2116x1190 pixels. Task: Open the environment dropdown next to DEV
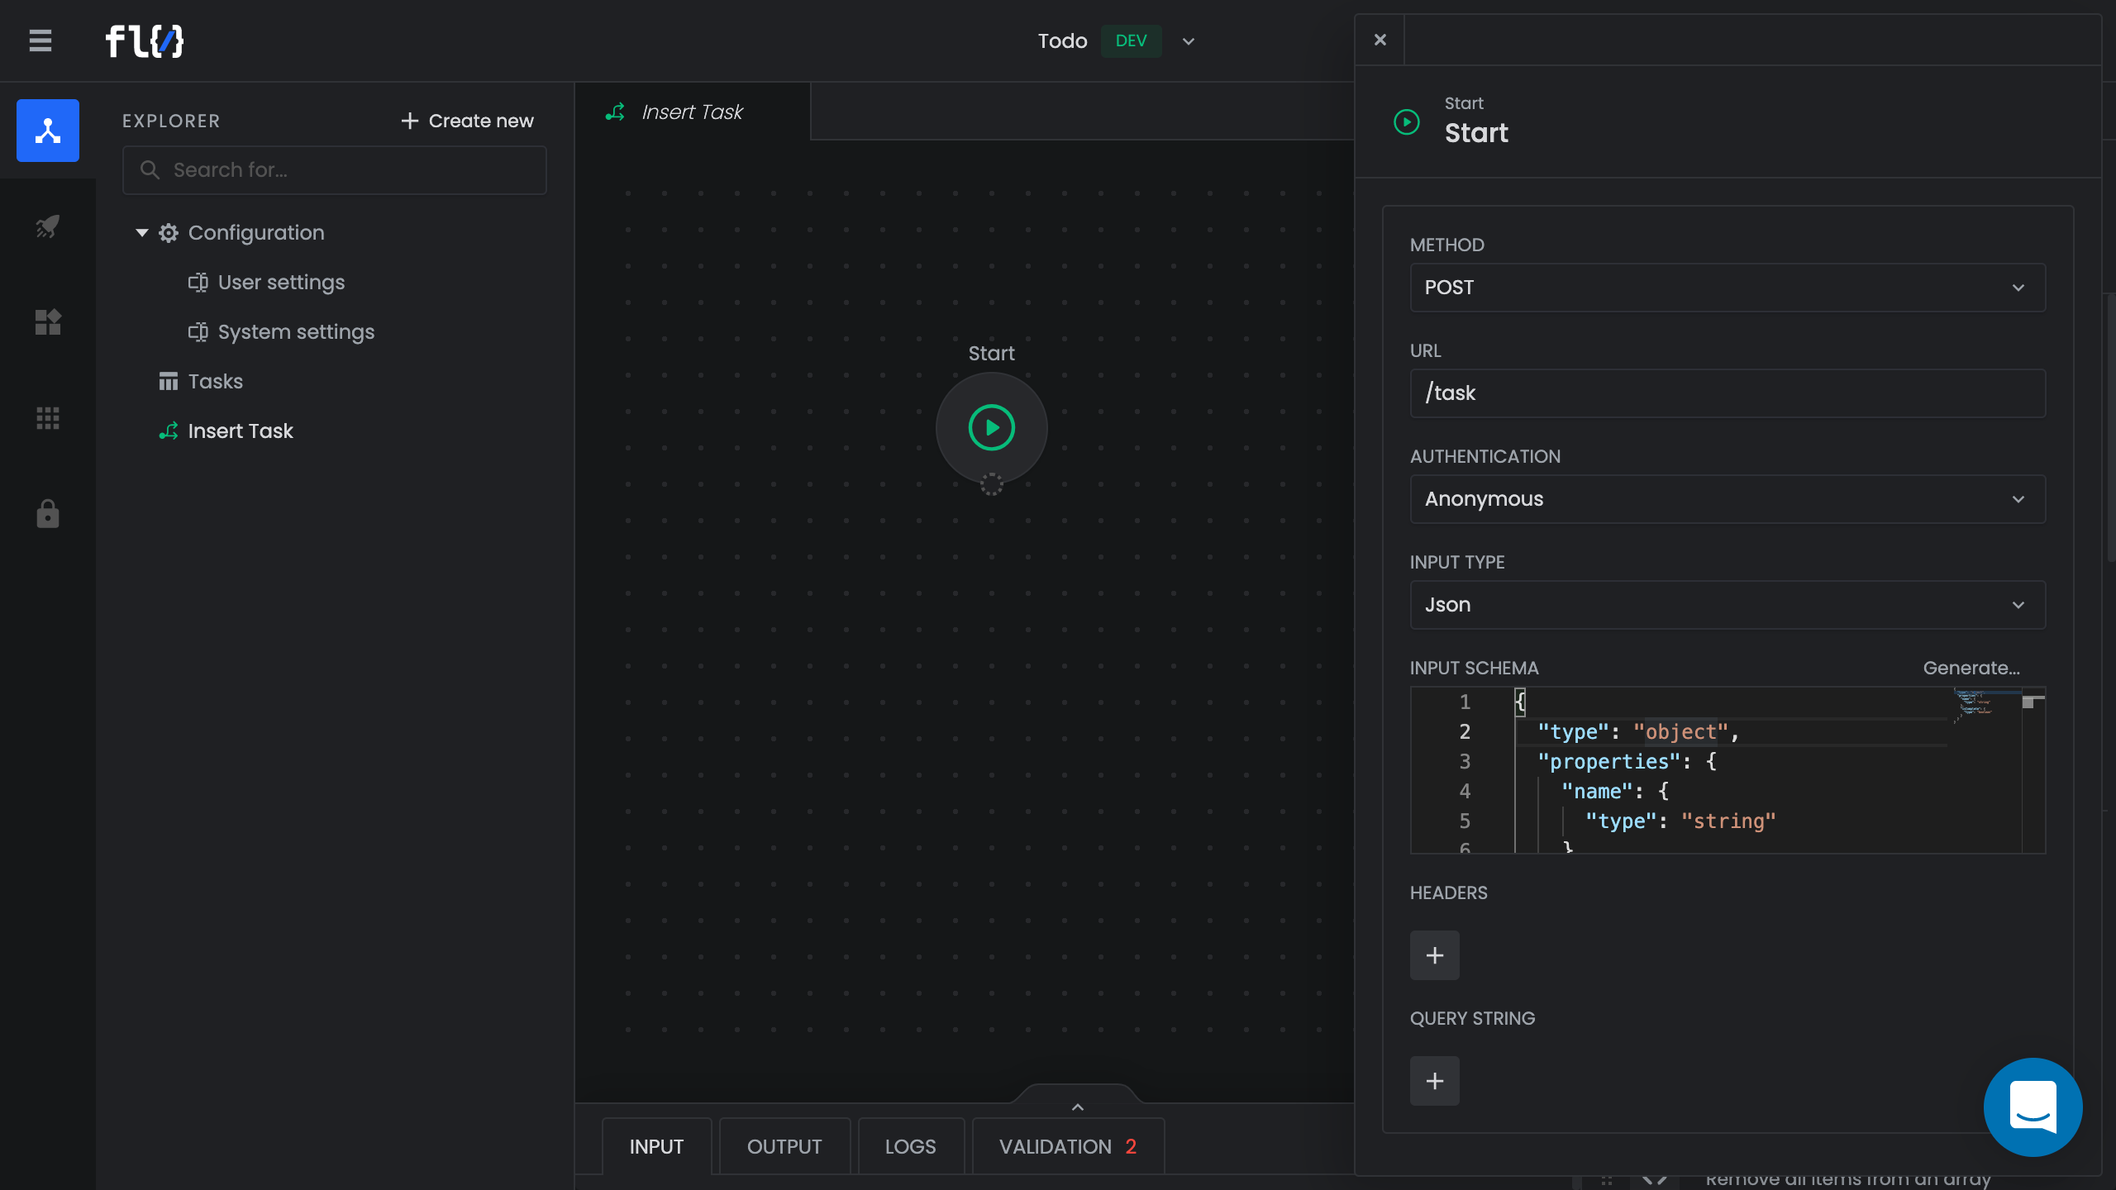coord(1189,41)
